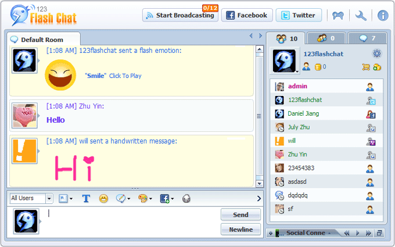Click the gear icon beside 123flashchat
The image size is (395, 247).
(x=376, y=53)
